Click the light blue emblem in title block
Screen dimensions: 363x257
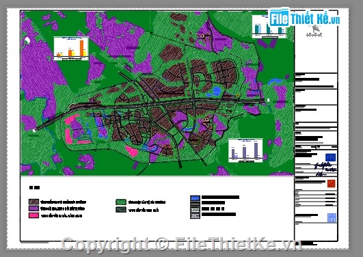point(332,218)
